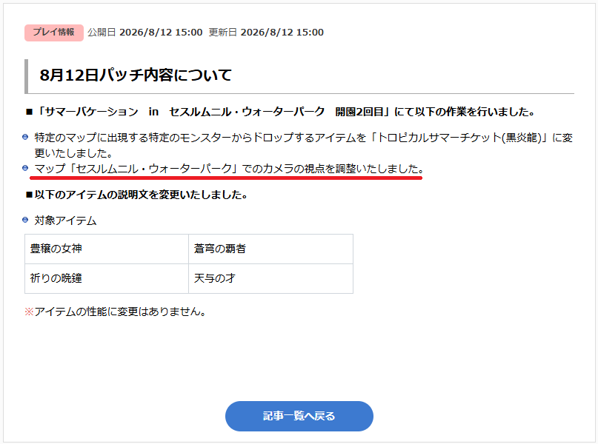Click the red ※ note mark

(29, 312)
